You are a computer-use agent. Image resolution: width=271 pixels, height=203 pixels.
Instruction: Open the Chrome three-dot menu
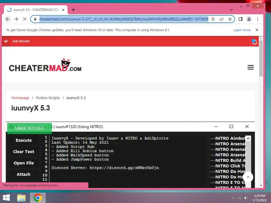coord(258,19)
